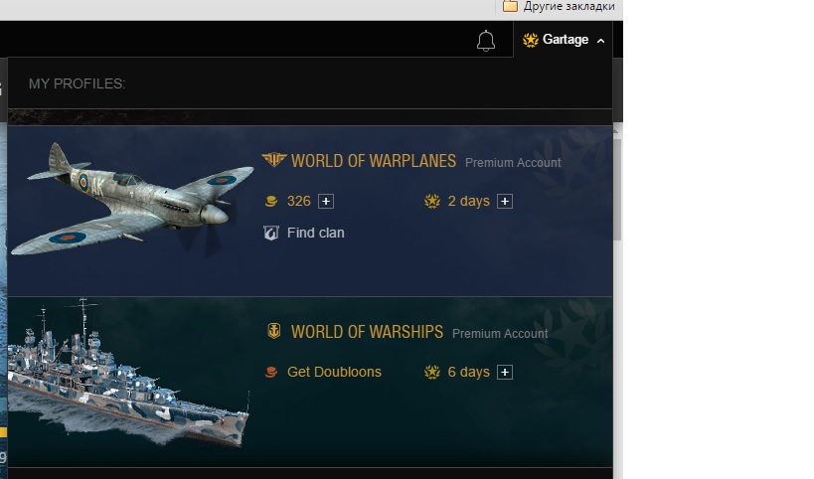Screen dimensions: 814x479
Task: Click the premium badge icon beside 2 days
Action: pyautogui.click(x=432, y=201)
